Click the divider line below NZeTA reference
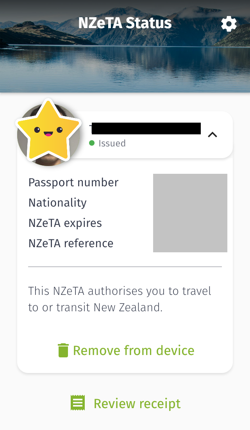 pyautogui.click(x=125, y=267)
